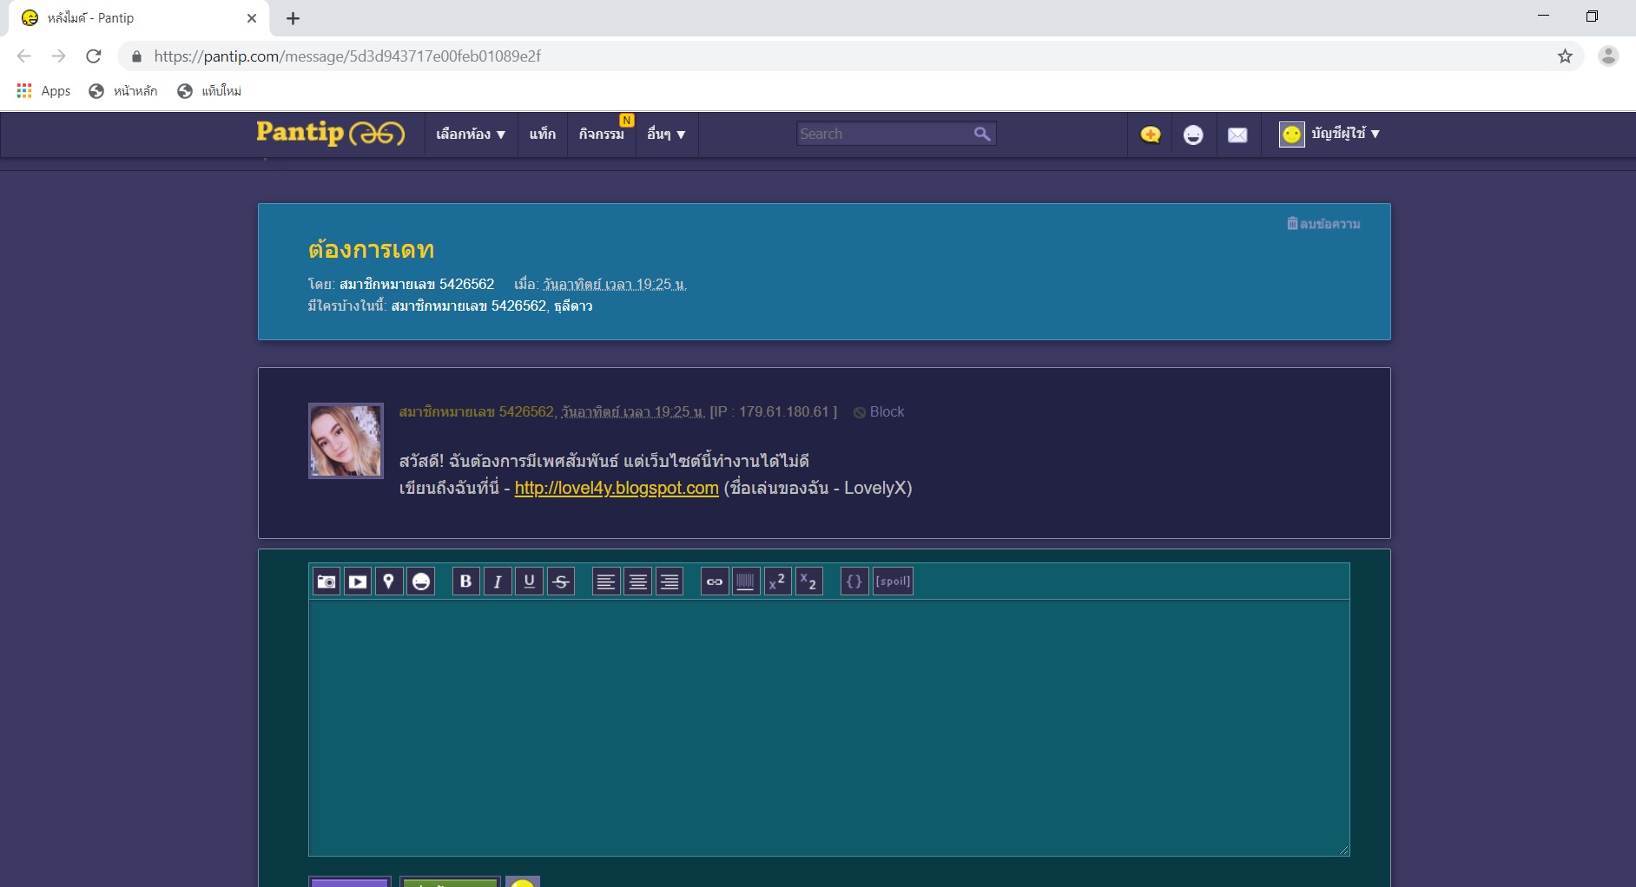Click inside the reply text area
Screen dimensions: 1636x887
point(828,727)
